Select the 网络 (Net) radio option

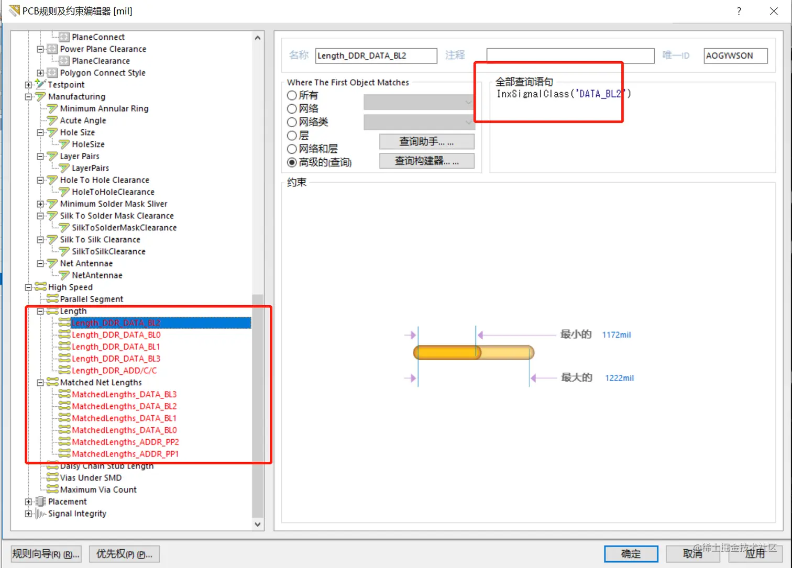[x=292, y=109]
